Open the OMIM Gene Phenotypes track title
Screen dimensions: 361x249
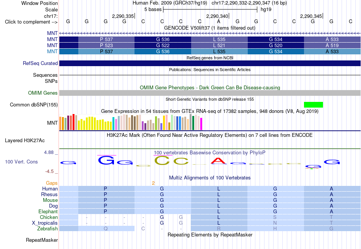click(x=210, y=87)
